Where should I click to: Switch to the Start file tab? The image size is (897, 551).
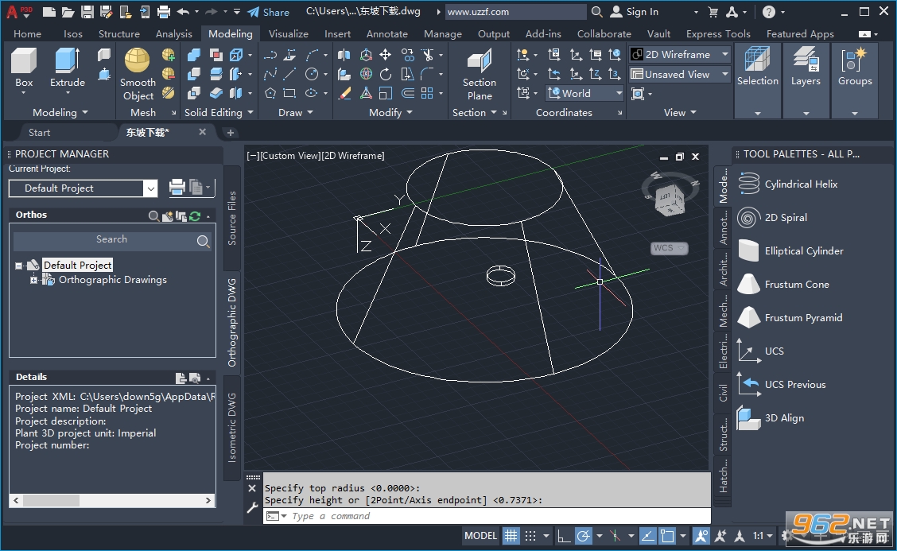point(40,133)
